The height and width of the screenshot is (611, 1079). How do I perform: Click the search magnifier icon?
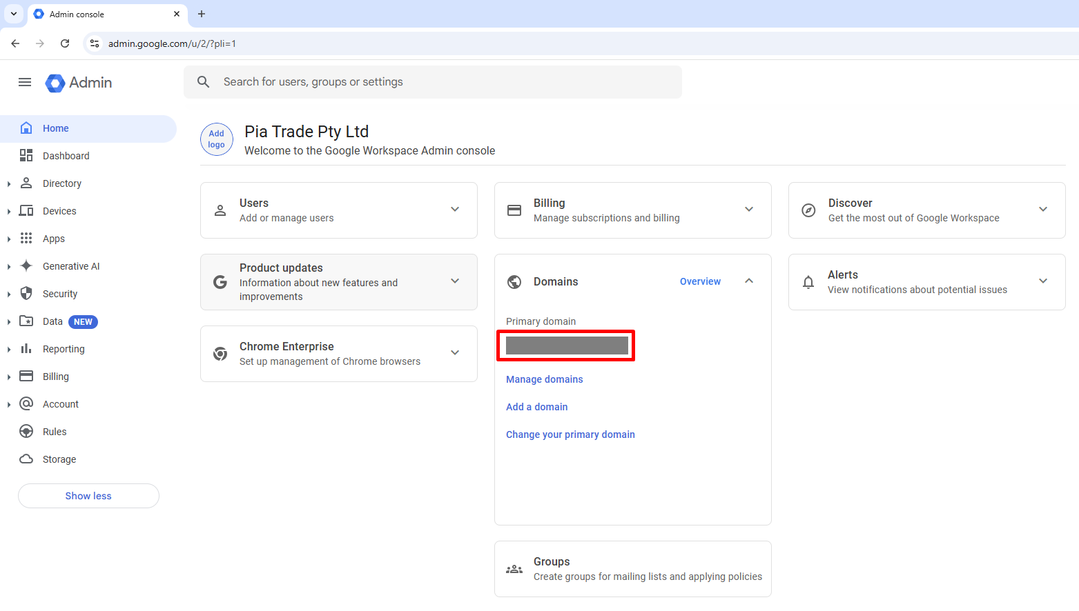[x=204, y=82]
